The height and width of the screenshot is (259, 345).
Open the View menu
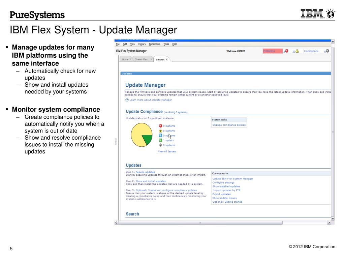click(132, 44)
